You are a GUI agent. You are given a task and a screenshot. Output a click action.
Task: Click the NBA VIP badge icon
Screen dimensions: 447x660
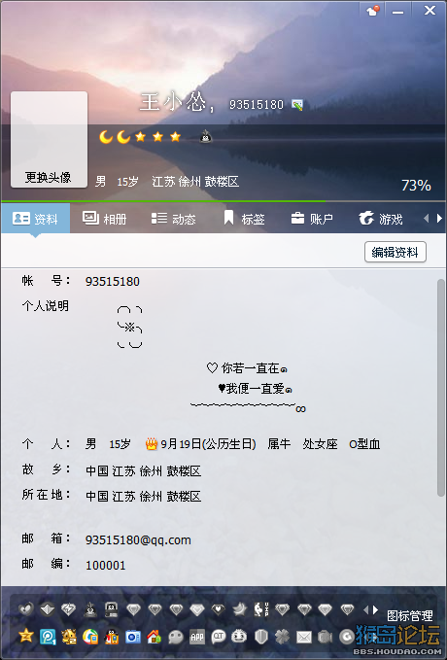click(261, 609)
